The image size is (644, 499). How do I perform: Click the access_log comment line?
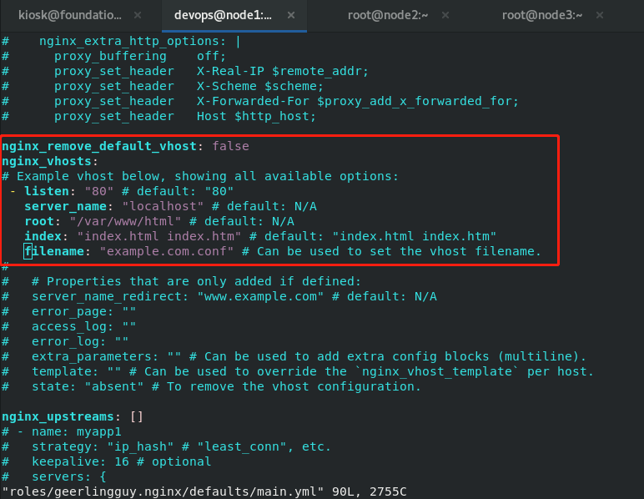pyautogui.click(x=68, y=326)
